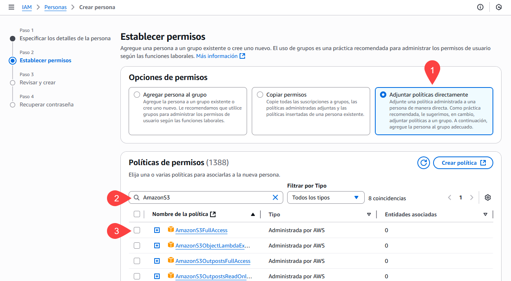Select all policies with header checkbox
The width and height of the screenshot is (511, 281).
coord(137,214)
